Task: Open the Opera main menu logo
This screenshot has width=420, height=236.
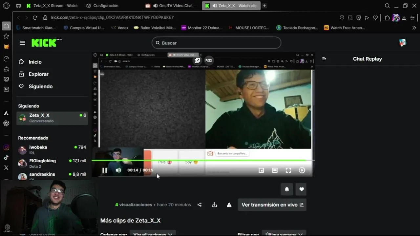Action: [x=6, y=6]
